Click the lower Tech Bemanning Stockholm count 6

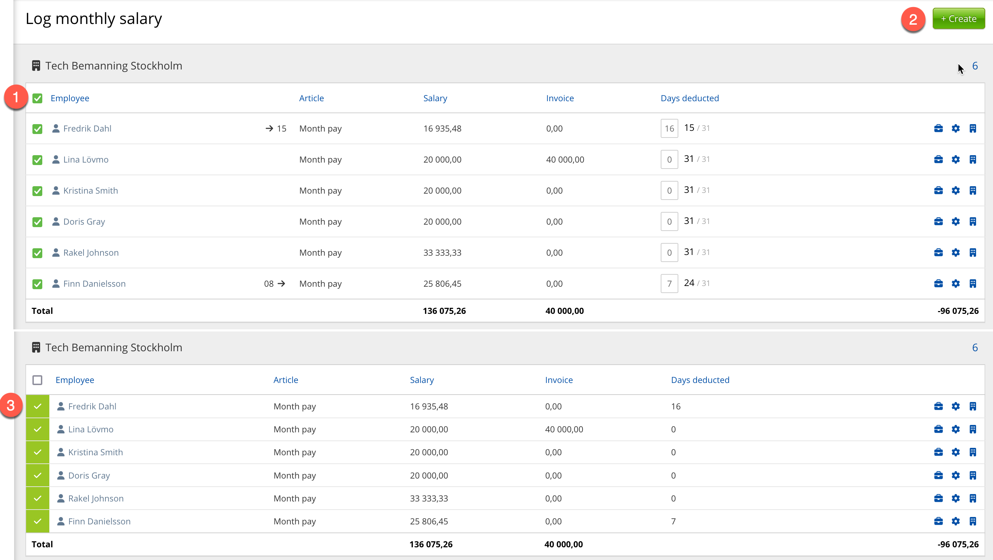coord(974,347)
